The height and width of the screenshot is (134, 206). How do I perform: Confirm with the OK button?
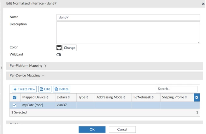[x=92, y=129]
